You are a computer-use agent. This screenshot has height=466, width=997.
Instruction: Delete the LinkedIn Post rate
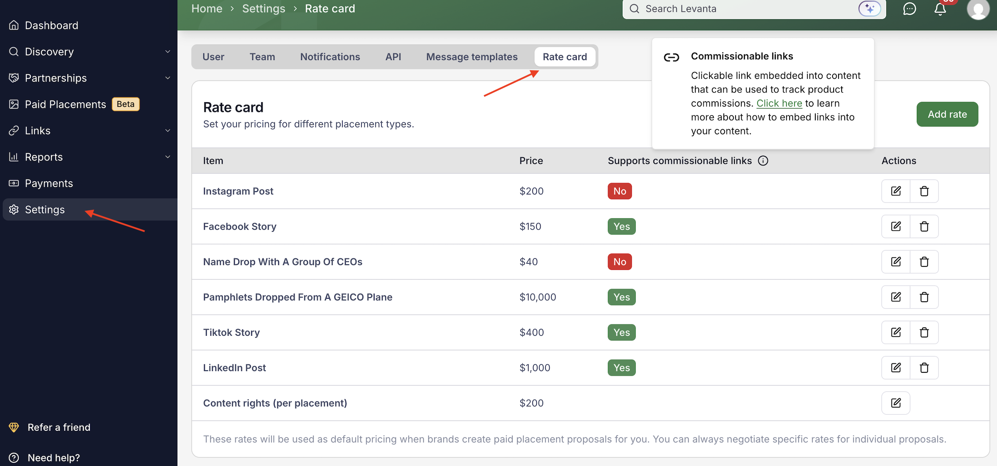[x=924, y=367]
